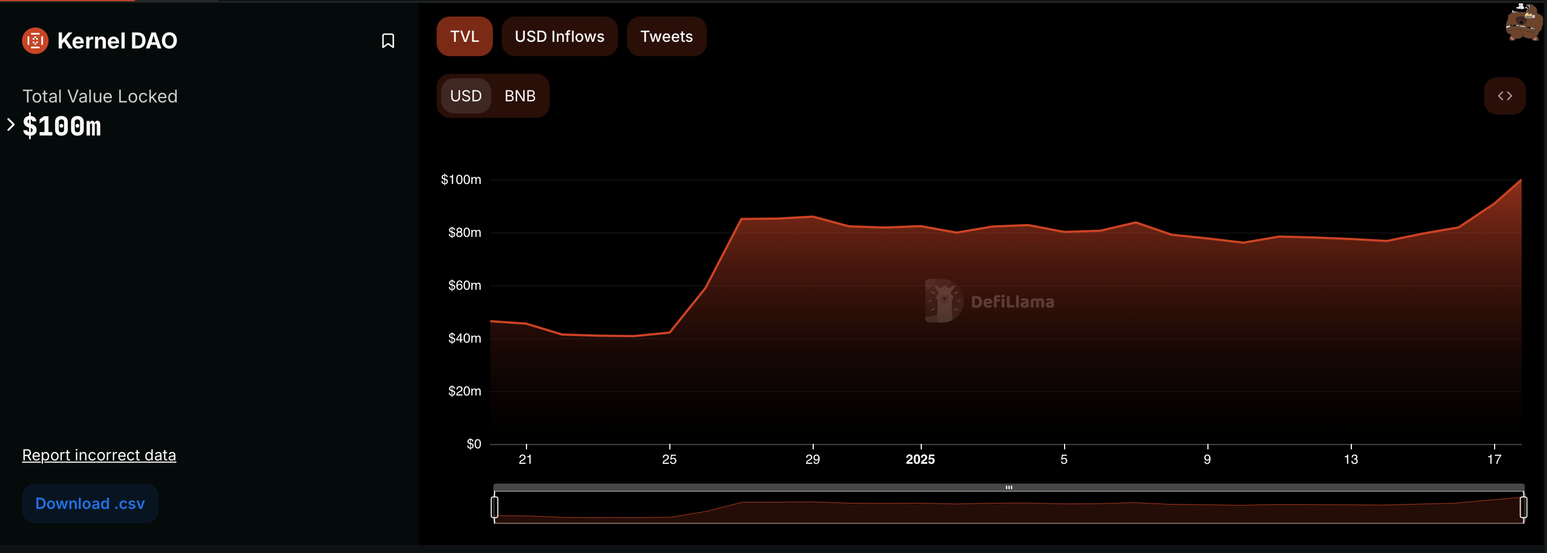Grab the right range slider handle
1547x553 pixels.
click(x=1523, y=507)
